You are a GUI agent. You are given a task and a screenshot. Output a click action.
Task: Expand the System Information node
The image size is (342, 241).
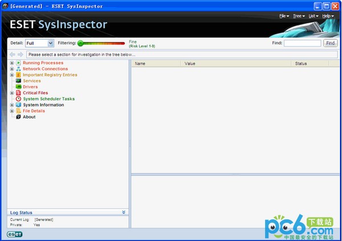pos(12,105)
